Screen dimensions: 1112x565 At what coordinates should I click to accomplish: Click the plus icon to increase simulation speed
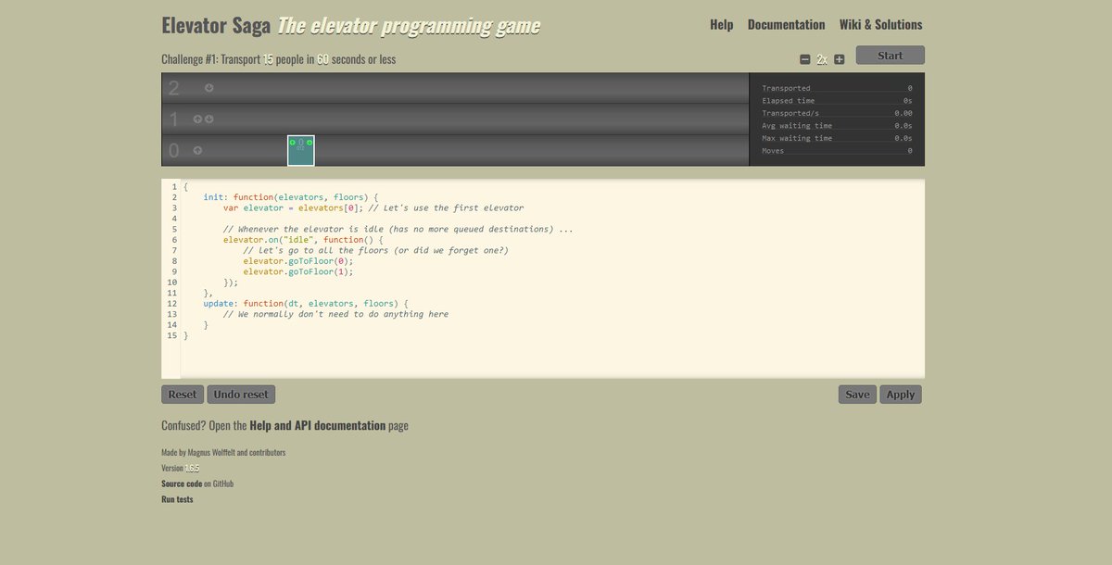(839, 57)
